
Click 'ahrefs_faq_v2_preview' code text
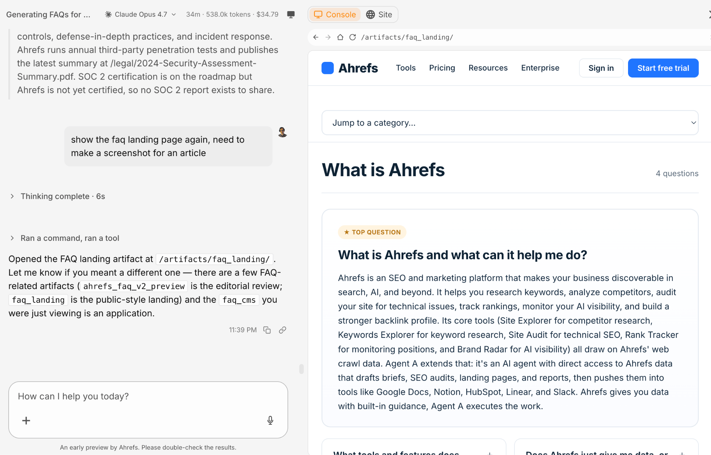(x=134, y=286)
